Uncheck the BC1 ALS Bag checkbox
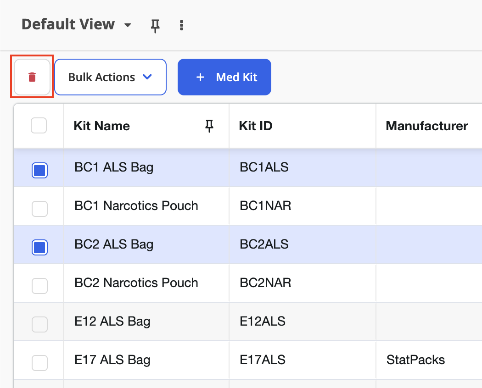Viewport: 482px width, 388px height. 39,170
